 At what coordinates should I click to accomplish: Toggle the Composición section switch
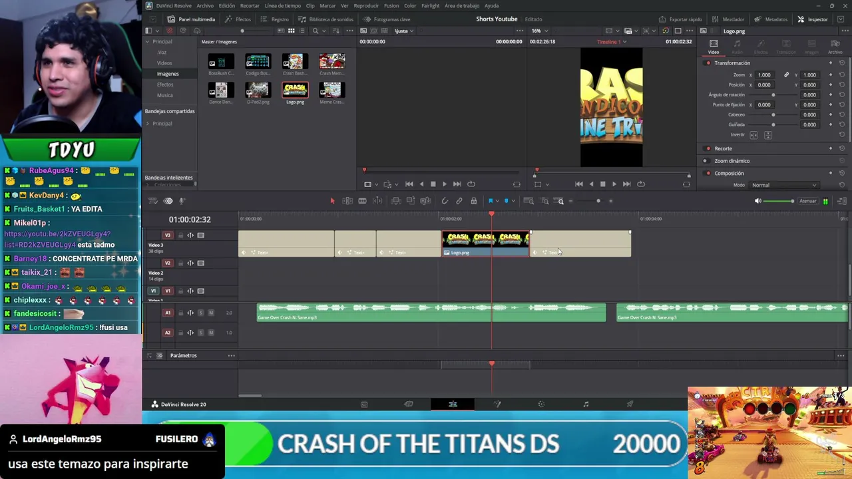pyautogui.click(x=708, y=174)
